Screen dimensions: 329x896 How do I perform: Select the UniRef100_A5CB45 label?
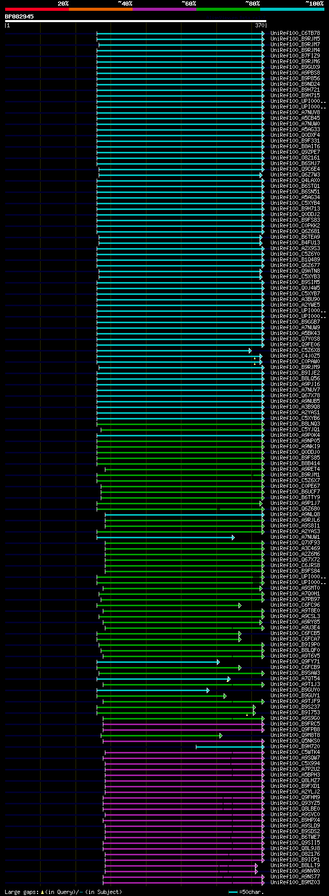click(x=295, y=118)
